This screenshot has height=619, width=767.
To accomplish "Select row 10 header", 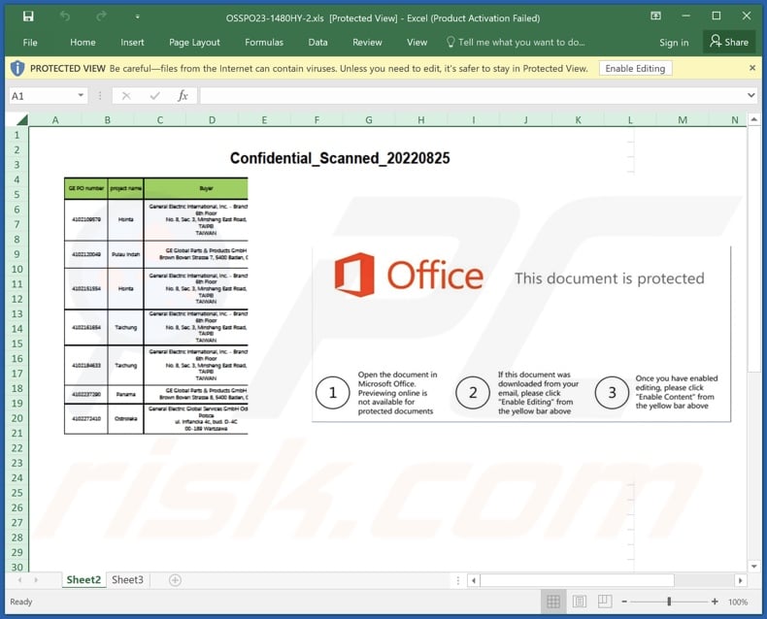I will pos(17,270).
